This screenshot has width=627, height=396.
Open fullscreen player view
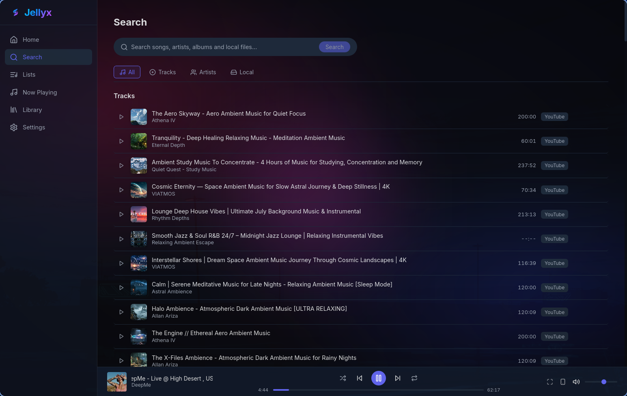pos(550,382)
